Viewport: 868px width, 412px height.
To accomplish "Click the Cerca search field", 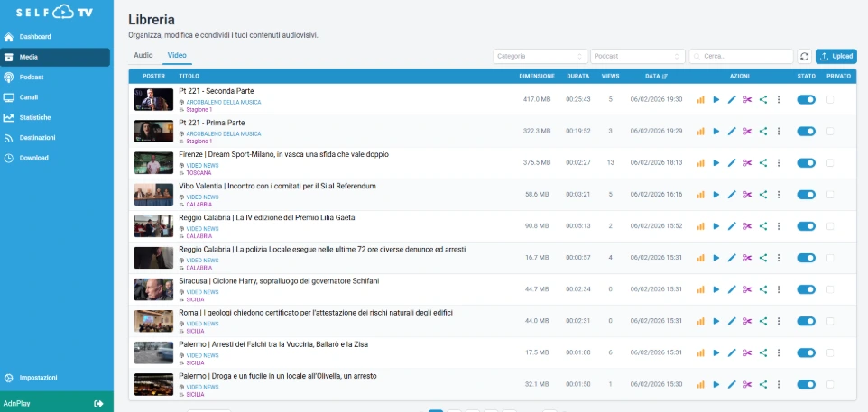I will tap(740, 56).
